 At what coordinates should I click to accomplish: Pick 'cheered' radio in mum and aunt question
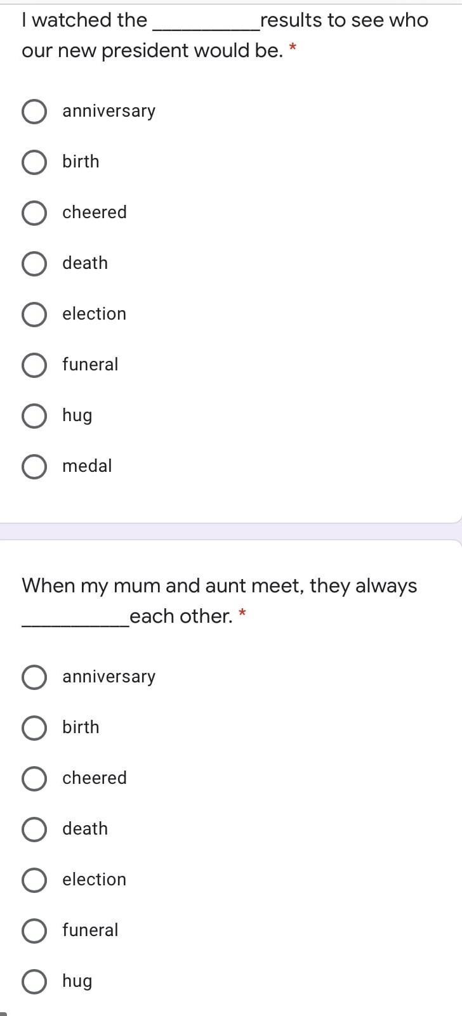[34, 779]
